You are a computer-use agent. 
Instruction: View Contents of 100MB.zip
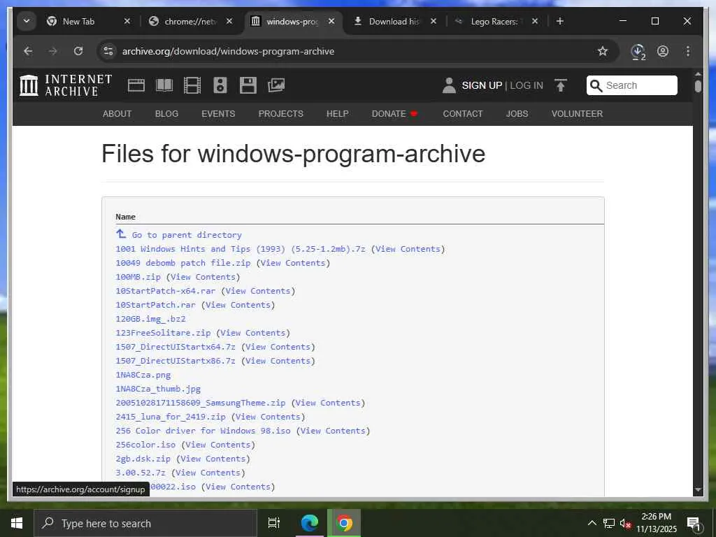pyautogui.click(x=203, y=277)
